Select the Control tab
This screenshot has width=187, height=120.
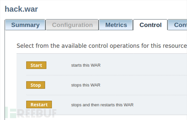150,25
